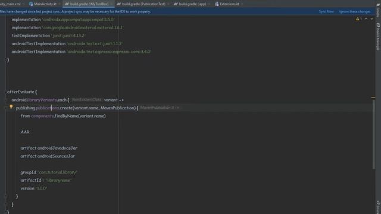Click the MavenPublication argument
Image resolution: width=381 pixels, height=214 pixels.
point(118,108)
